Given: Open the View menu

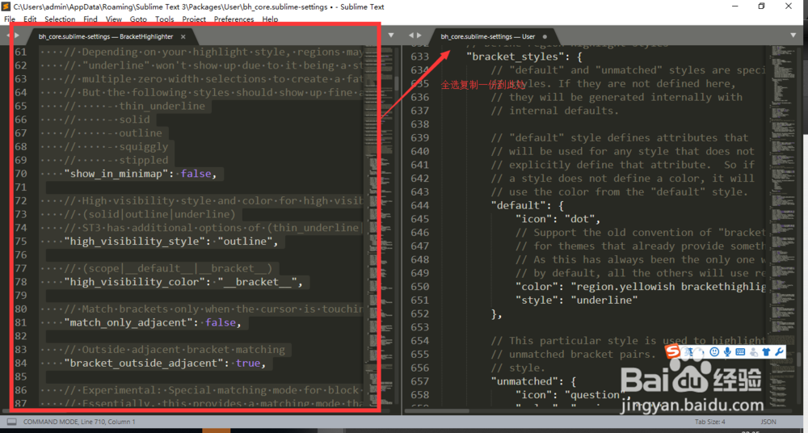Looking at the screenshot, I should click(x=113, y=19).
